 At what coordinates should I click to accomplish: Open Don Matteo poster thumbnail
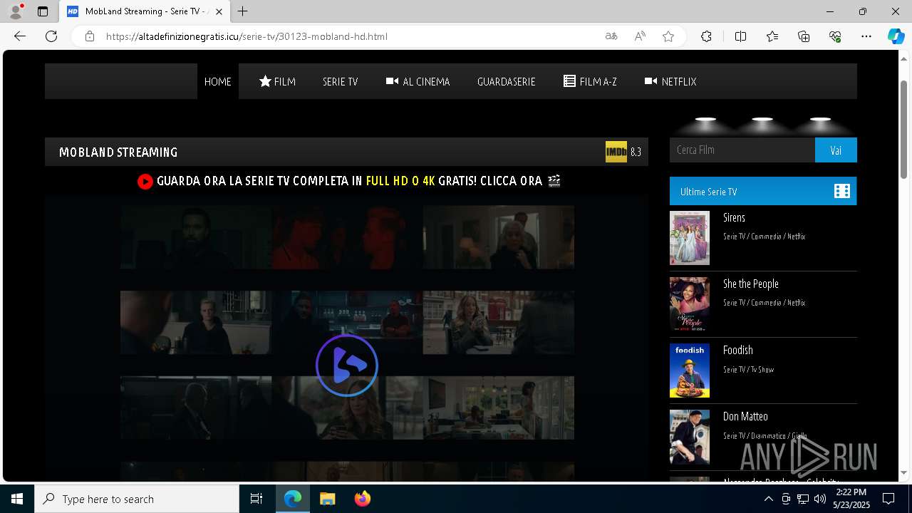690,437
